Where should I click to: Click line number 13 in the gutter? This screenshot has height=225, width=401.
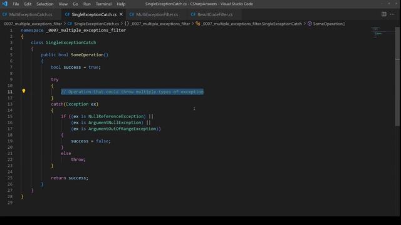point(10,104)
